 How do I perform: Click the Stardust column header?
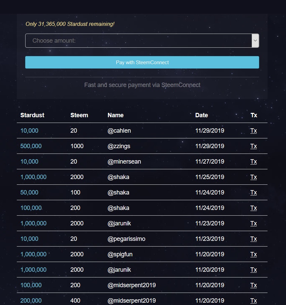32,115
